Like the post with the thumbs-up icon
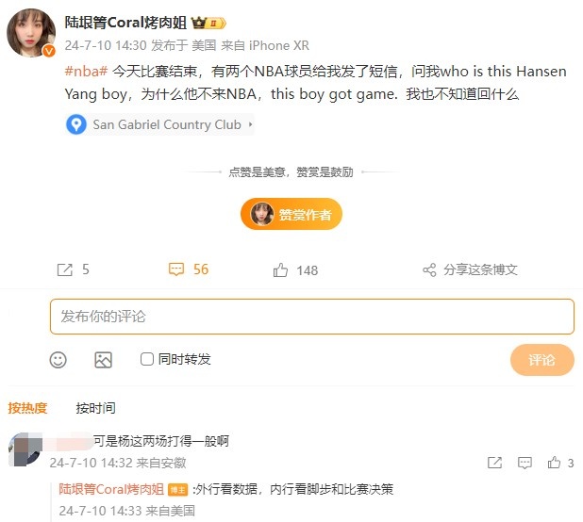The width and height of the screenshot is (583, 522). click(280, 269)
